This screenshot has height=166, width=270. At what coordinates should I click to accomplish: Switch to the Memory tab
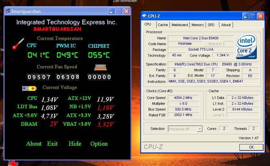[x=198, y=25]
